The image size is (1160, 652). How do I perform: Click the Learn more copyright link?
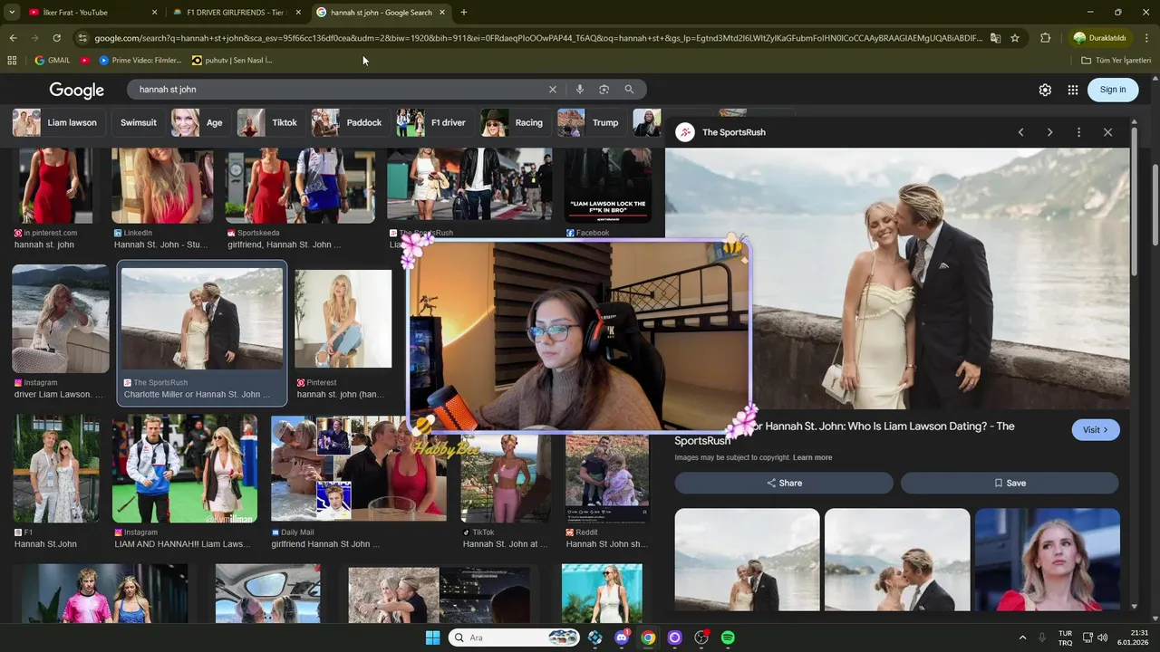pyautogui.click(x=812, y=457)
